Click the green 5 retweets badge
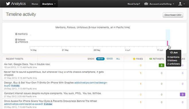The height and width of the screenshot is (109, 189). pyautogui.click(x=161, y=66)
